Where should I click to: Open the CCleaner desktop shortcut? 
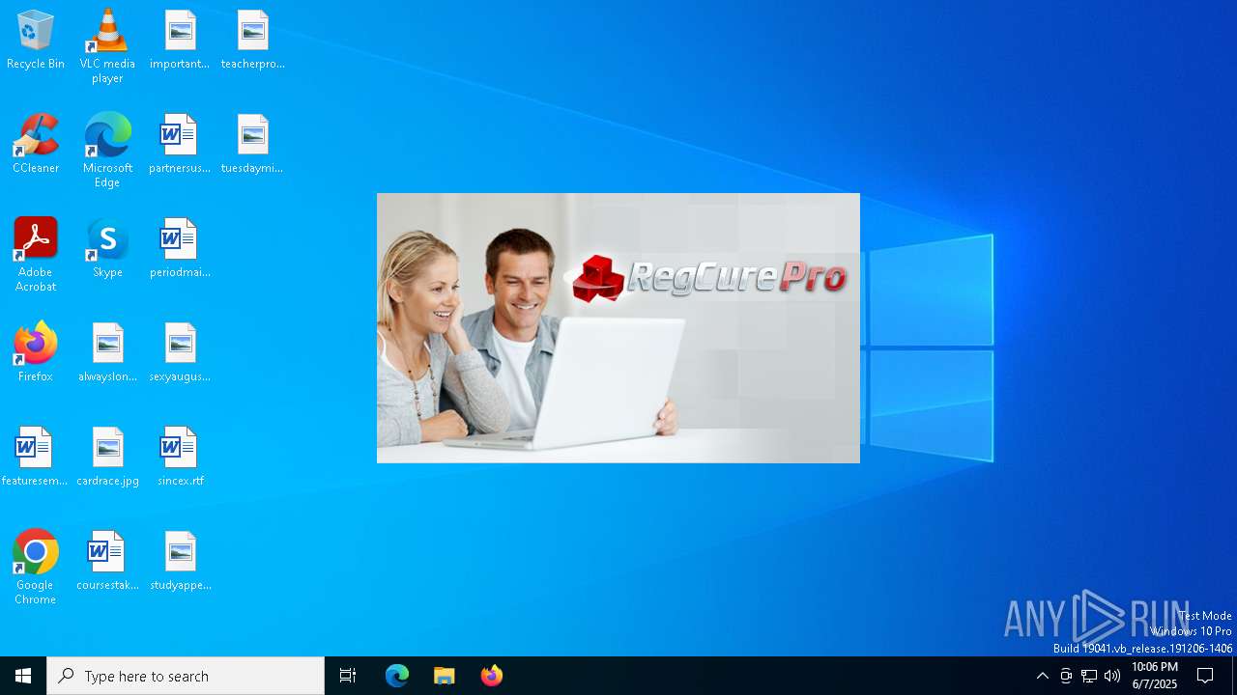click(x=36, y=145)
